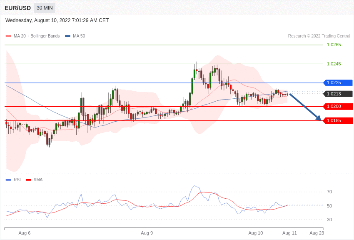
Task: Click the 1.0265 resistance level label
Action: pos(334,45)
